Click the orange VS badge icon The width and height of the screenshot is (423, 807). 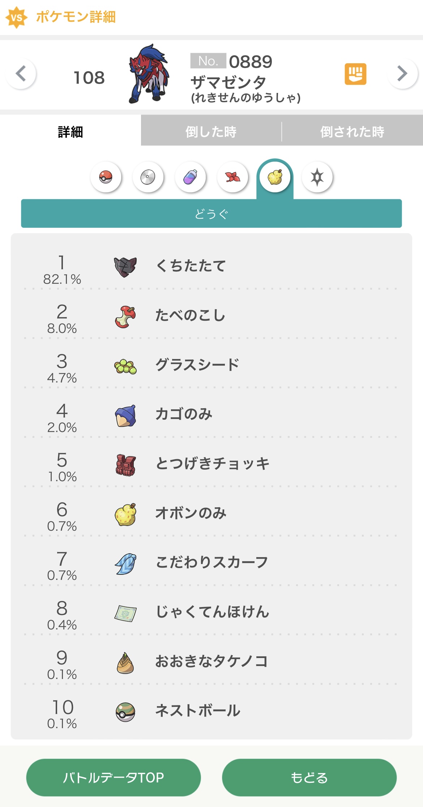pyautogui.click(x=16, y=17)
